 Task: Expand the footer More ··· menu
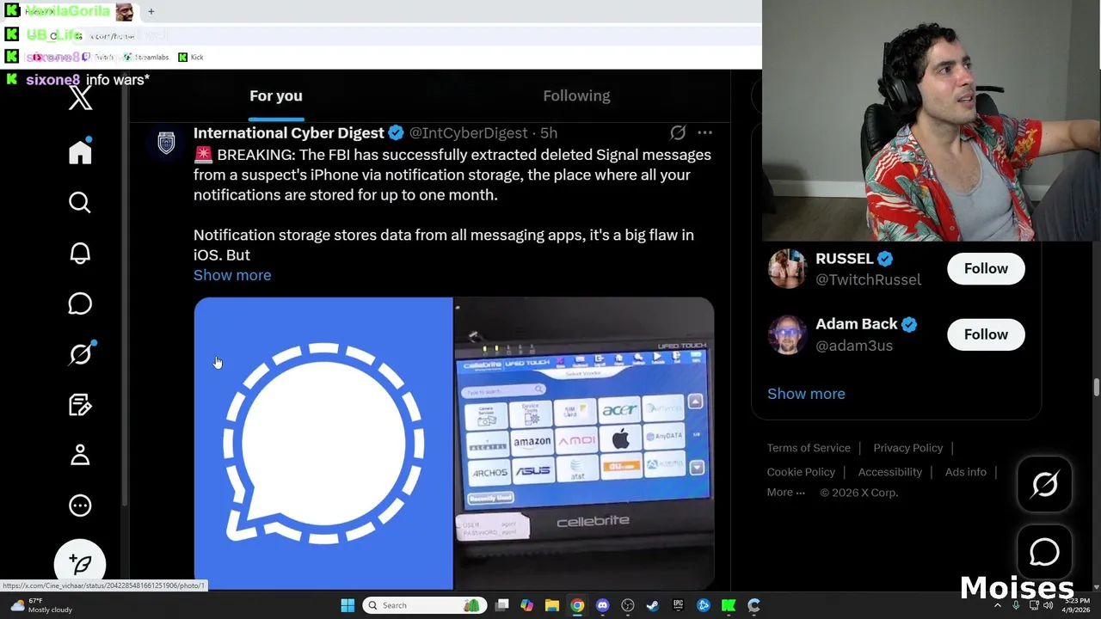pos(786,493)
